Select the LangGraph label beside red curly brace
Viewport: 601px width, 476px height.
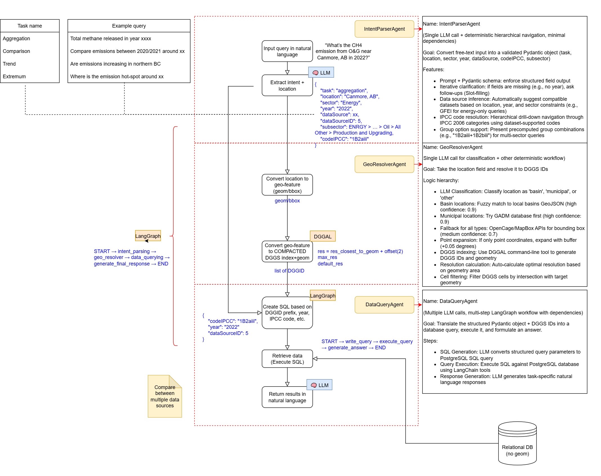[x=148, y=236]
